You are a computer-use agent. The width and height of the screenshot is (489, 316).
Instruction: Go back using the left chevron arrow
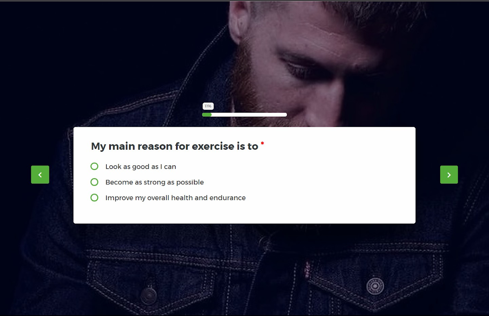tap(40, 174)
